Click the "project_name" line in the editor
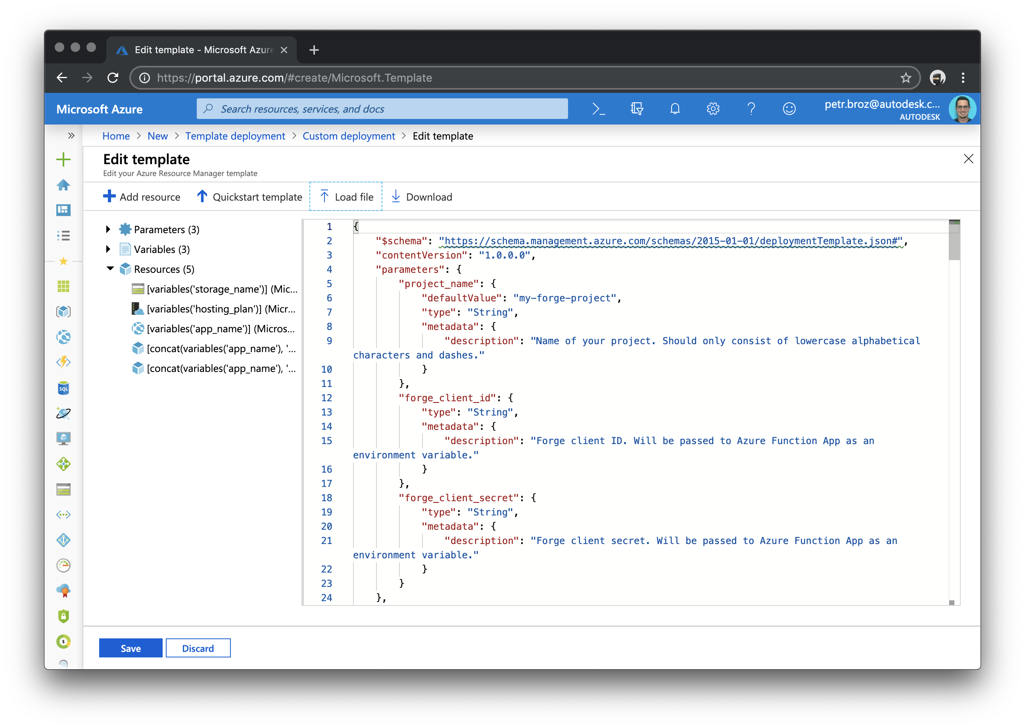 click(447, 284)
